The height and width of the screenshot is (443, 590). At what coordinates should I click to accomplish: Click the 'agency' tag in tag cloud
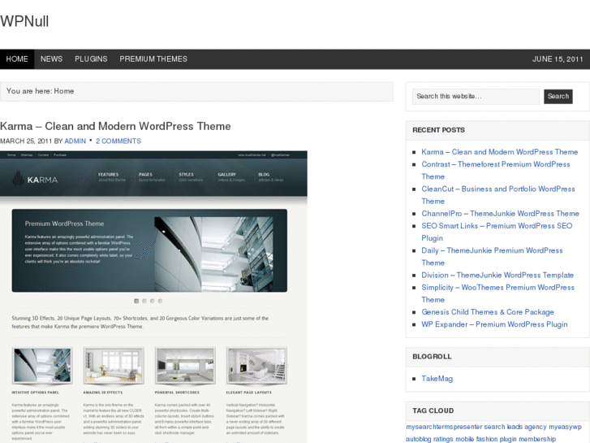(x=536, y=427)
